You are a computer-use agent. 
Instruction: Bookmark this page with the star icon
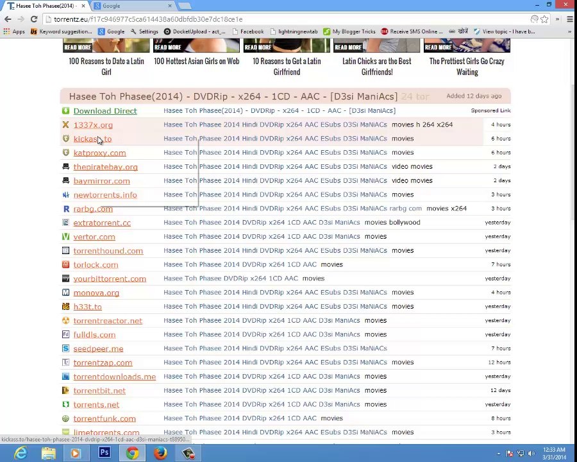tap(544, 19)
